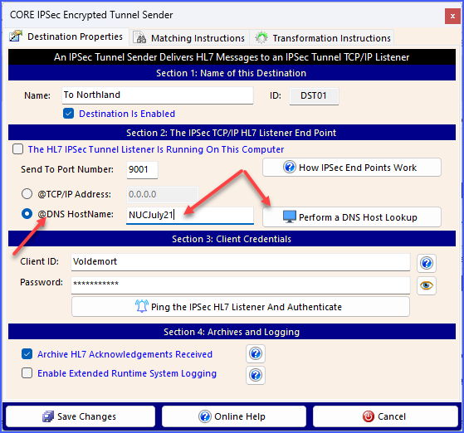
Task: Click the DNS HostName field NUCJuly21
Action: pos(190,215)
